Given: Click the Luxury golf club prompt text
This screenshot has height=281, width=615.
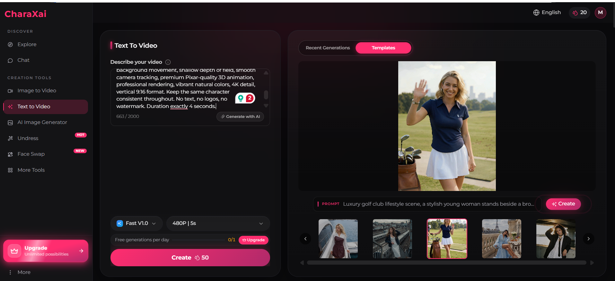Looking at the screenshot, I should (x=438, y=204).
